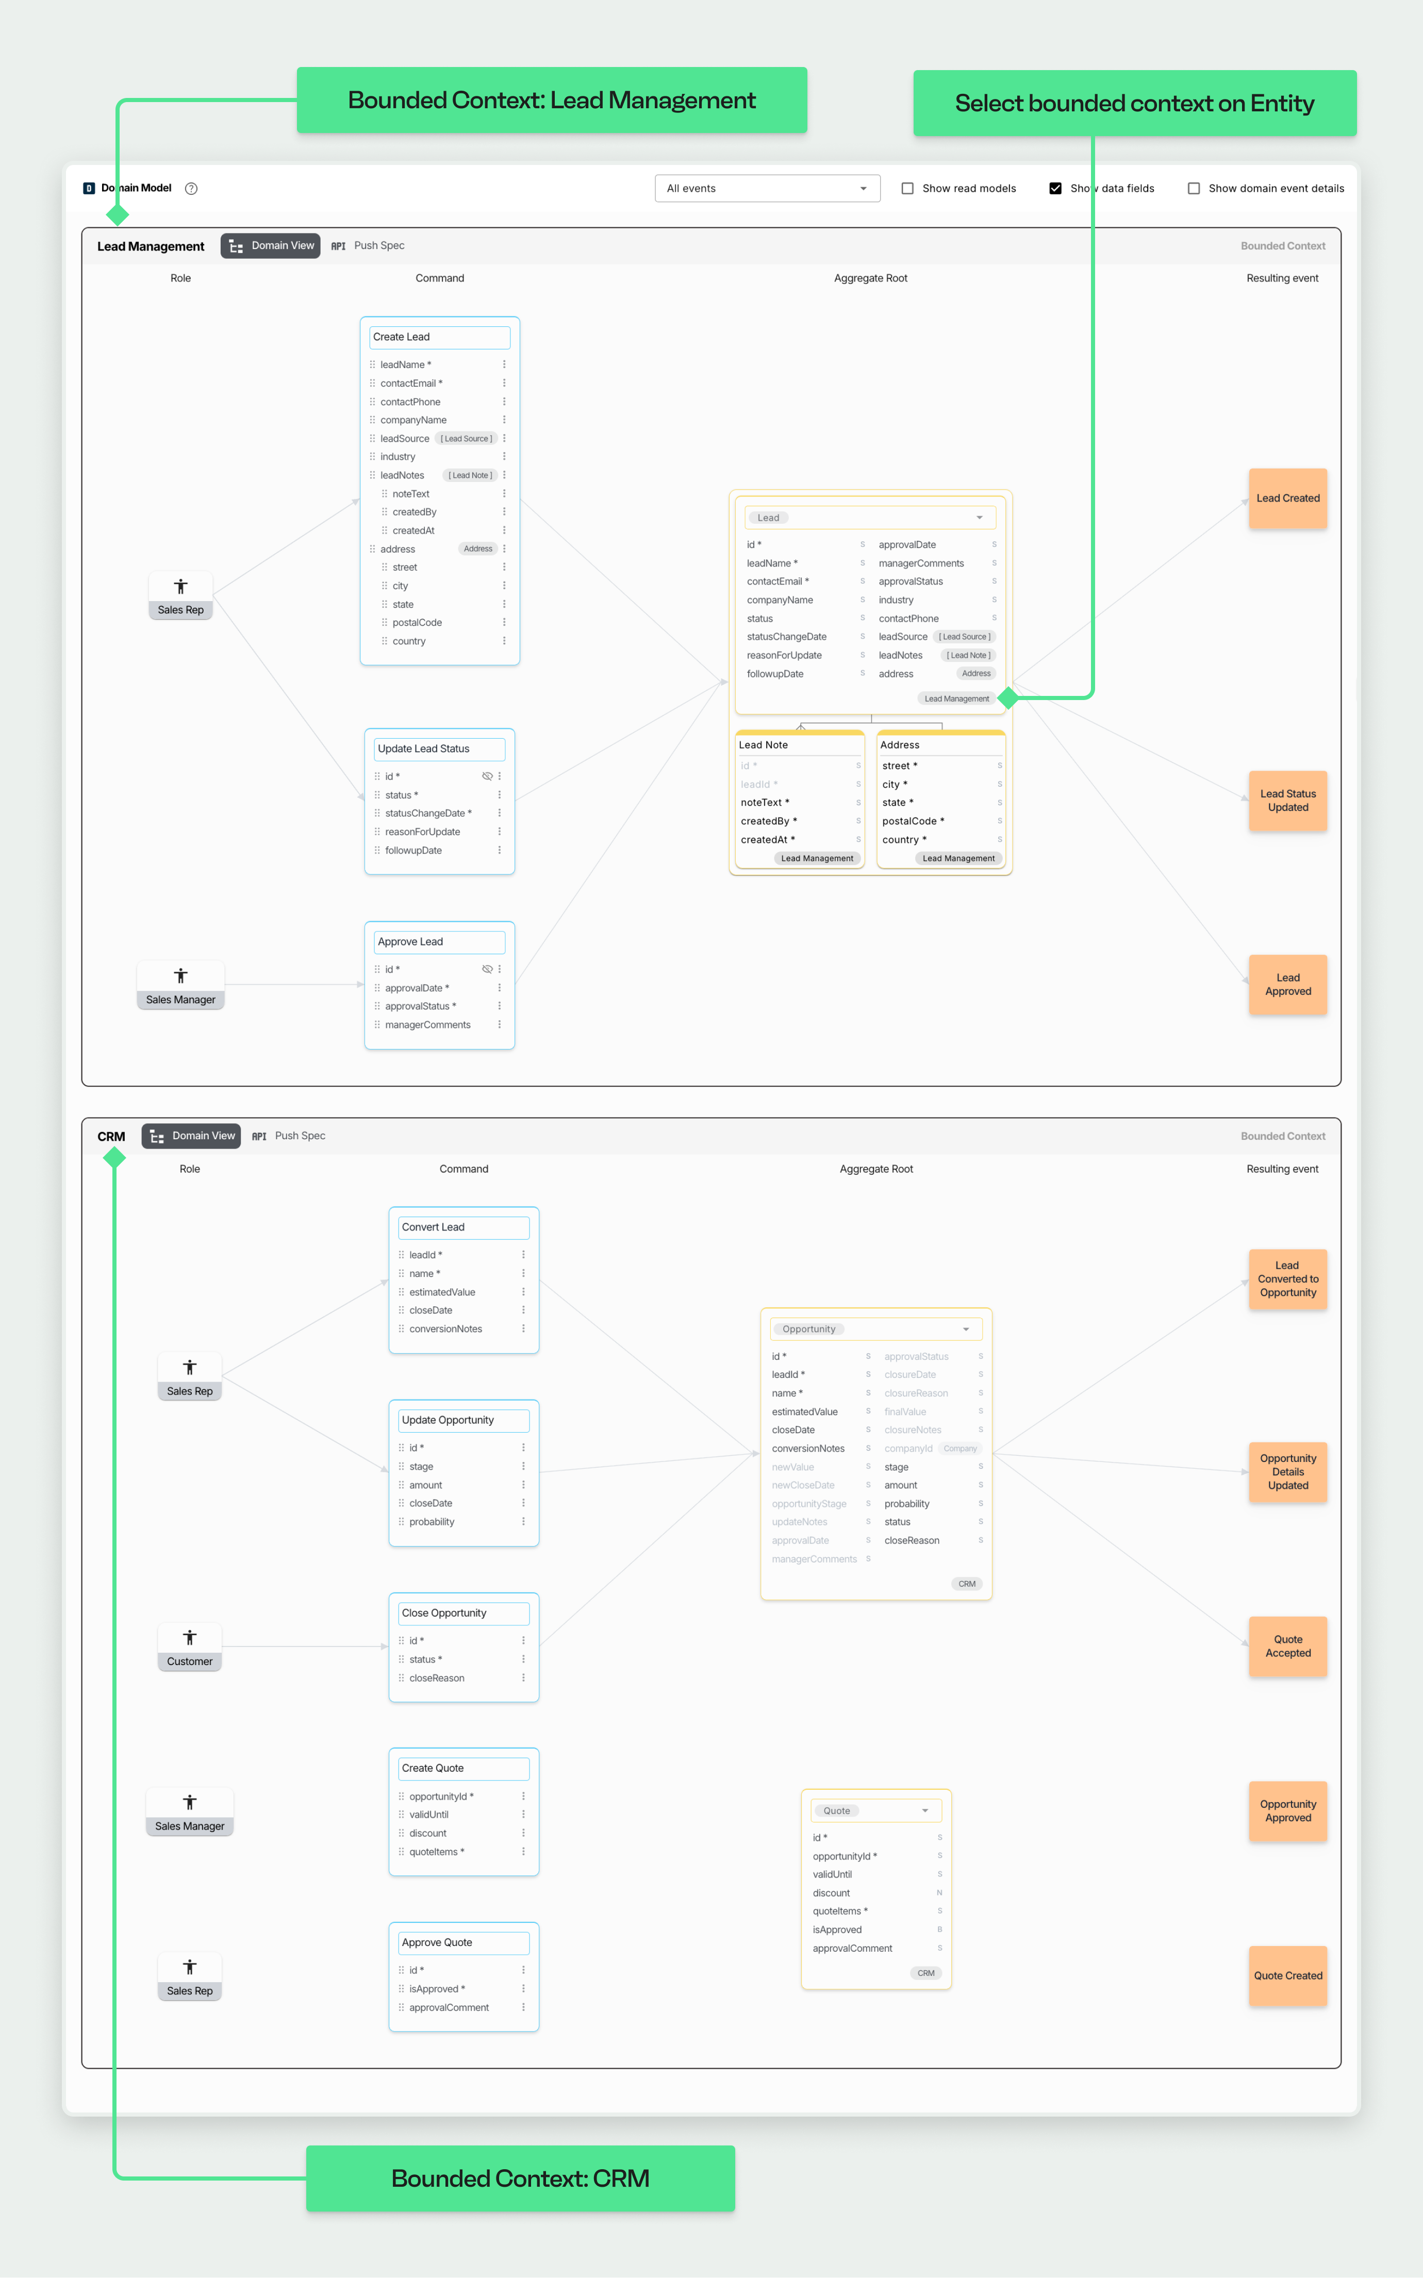This screenshot has width=1423, height=2278.
Task: Open the kebab menu for contactEmail field
Action: tap(504, 383)
